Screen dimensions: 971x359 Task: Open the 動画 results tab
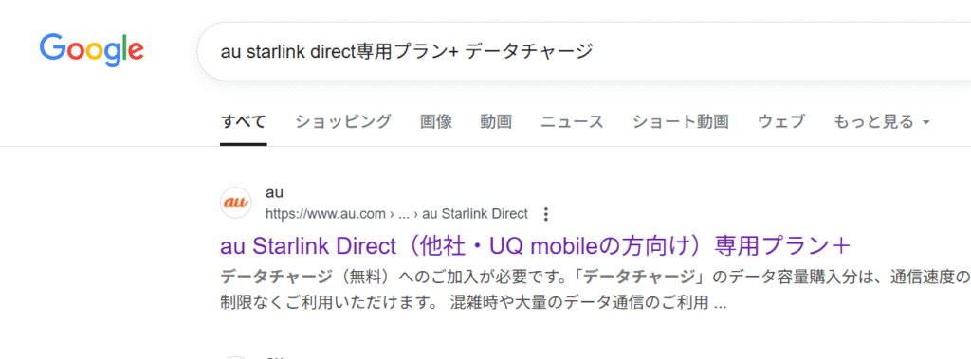point(496,122)
